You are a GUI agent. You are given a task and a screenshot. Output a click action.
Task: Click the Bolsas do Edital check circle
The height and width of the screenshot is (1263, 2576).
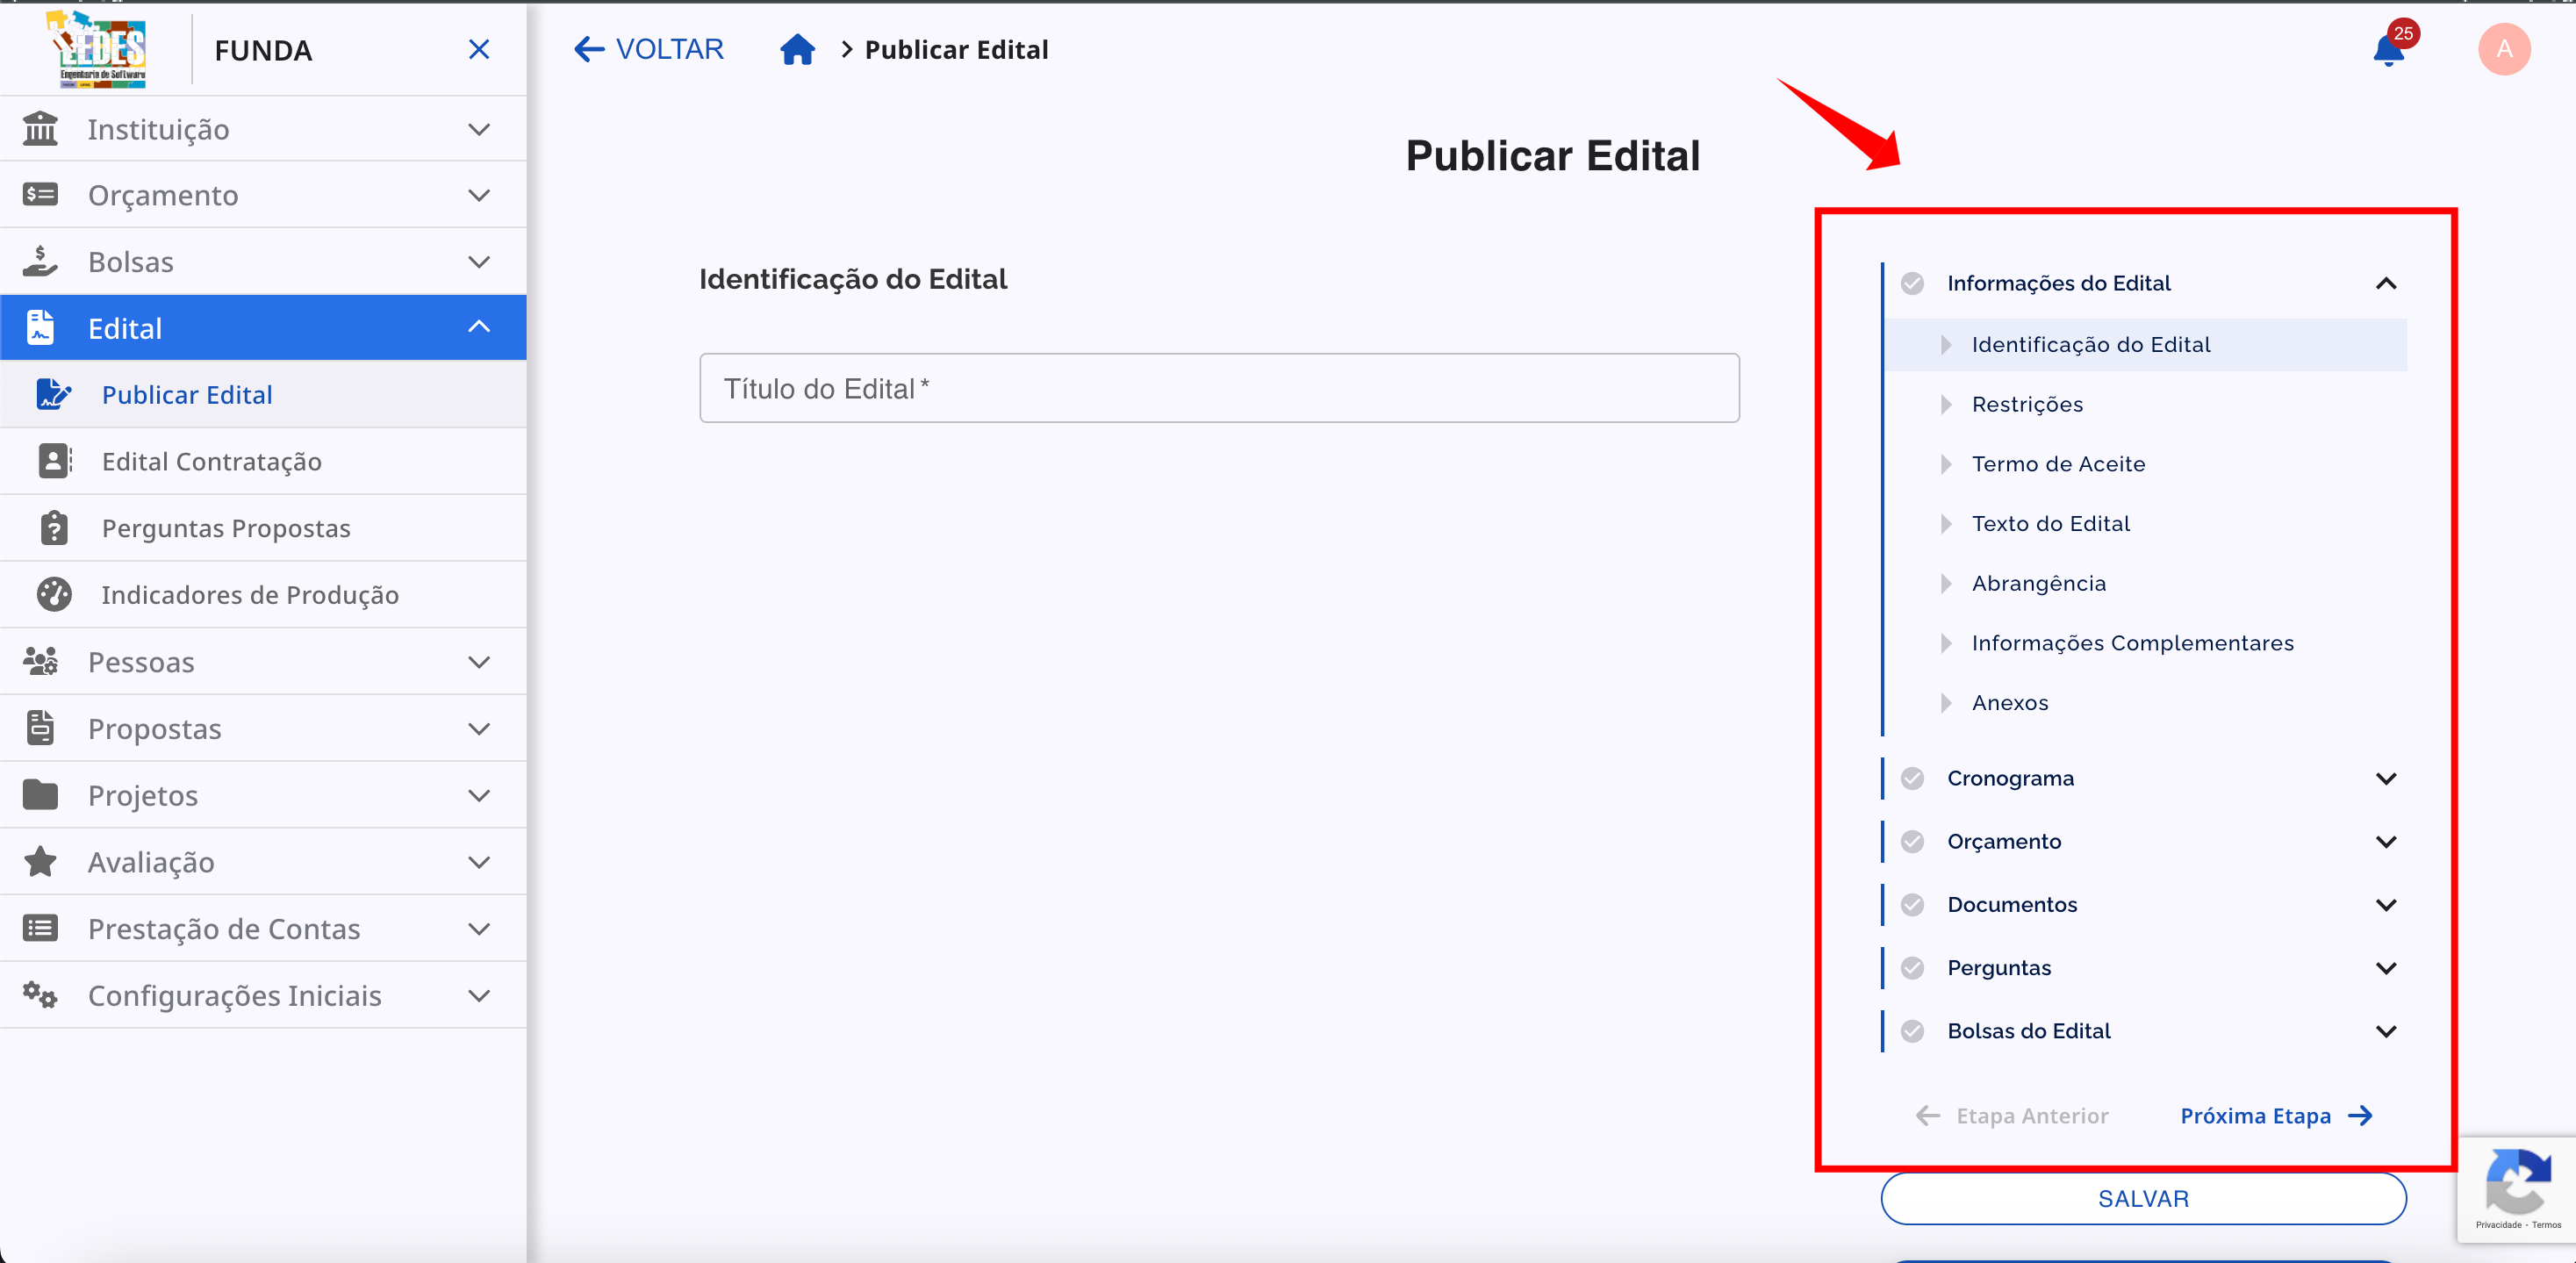1912,1031
